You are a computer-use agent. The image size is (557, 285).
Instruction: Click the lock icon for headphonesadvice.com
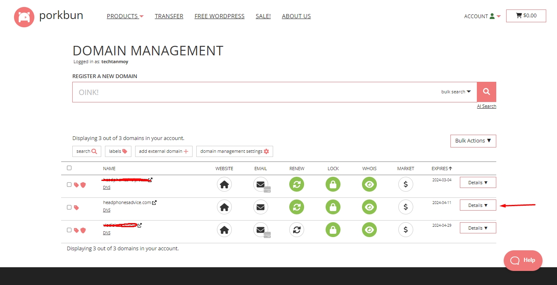[x=333, y=207]
